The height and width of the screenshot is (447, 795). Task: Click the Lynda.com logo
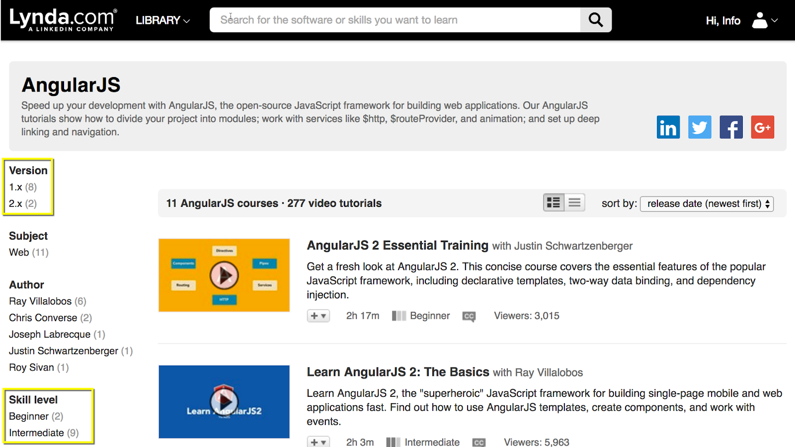pos(63,20)
